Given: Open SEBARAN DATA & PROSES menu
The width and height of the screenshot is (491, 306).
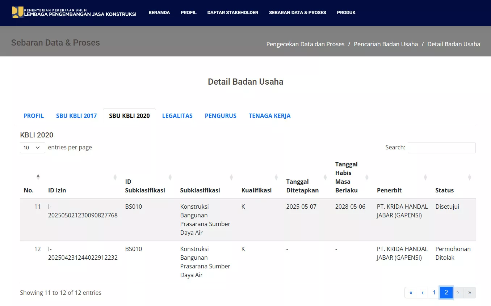Looking at the screenshot, I should 298,13.
